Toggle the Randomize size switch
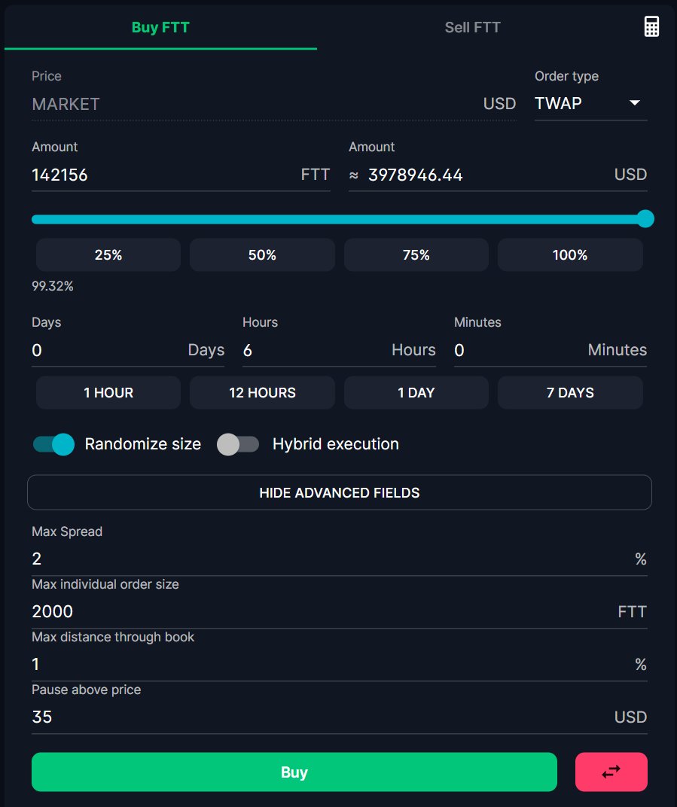This screenshot has height=807, width=677. (53, 444)
